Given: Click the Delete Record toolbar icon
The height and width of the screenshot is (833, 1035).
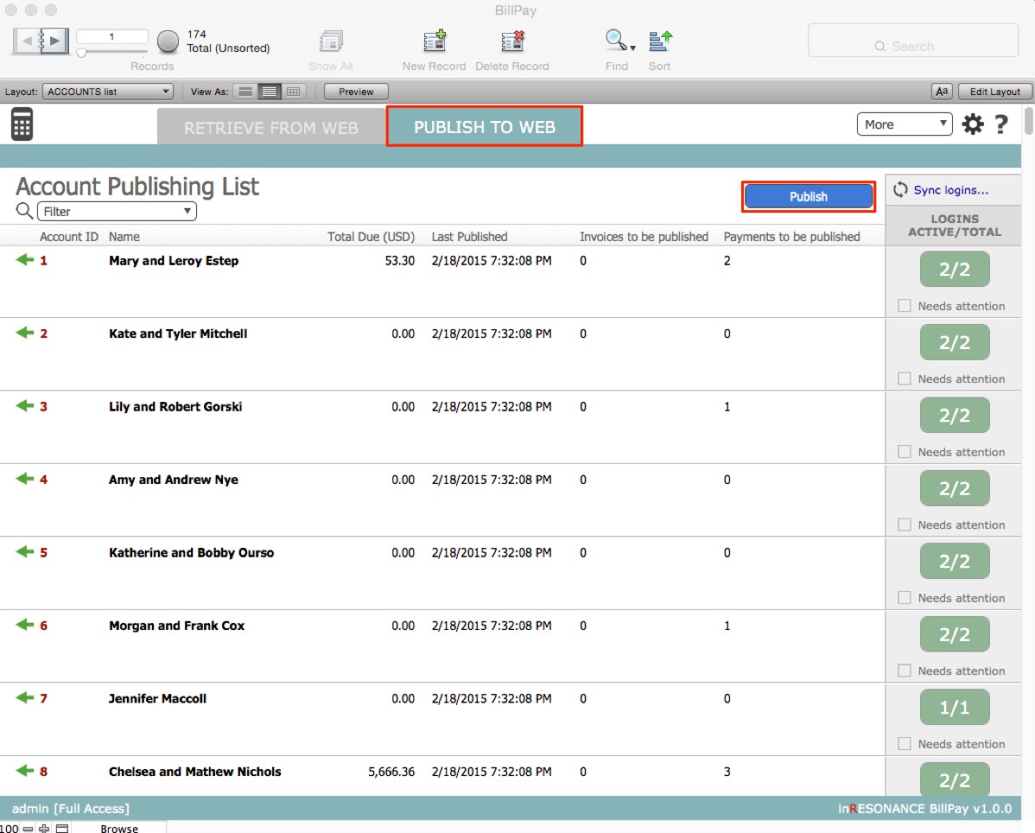Looking at the screenshot, I should 512,41.
